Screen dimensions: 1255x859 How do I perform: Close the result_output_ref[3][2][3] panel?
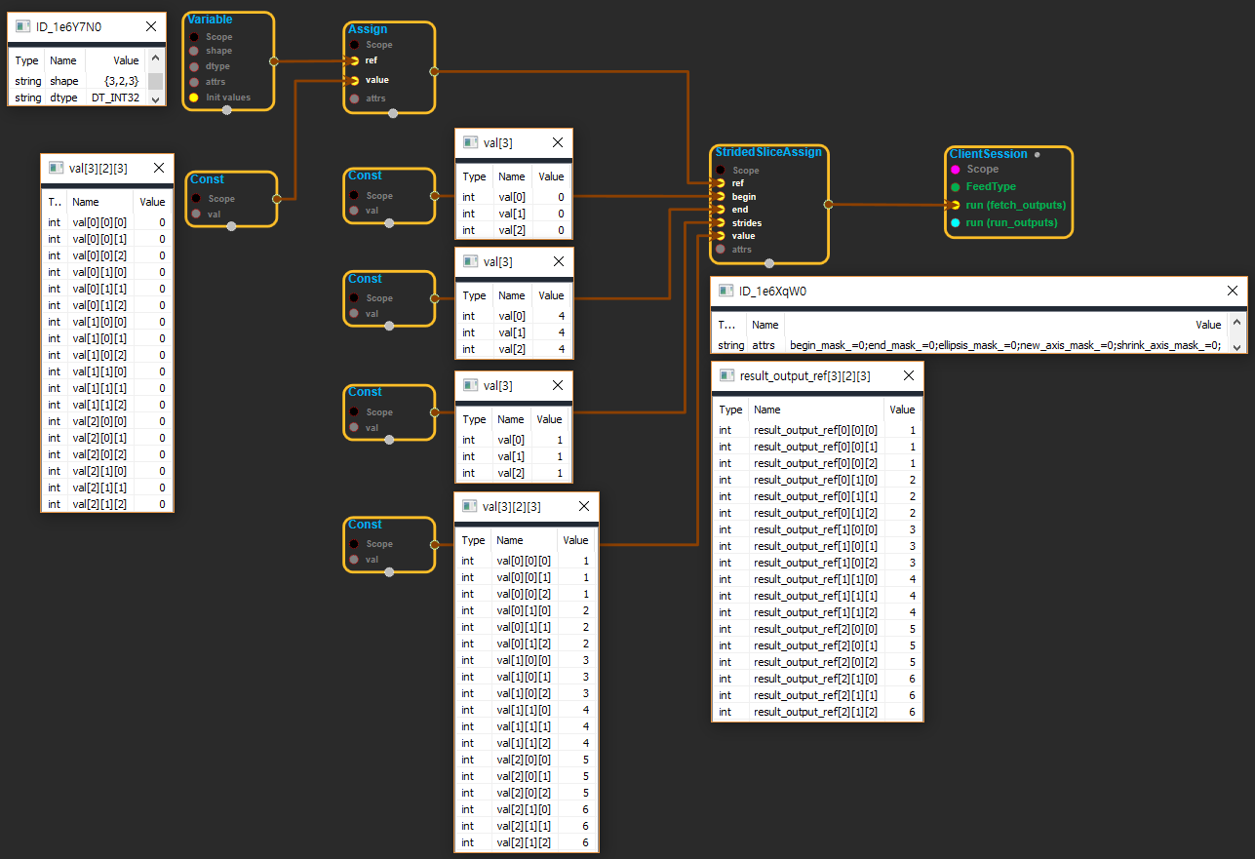click(x=908, y=375)
